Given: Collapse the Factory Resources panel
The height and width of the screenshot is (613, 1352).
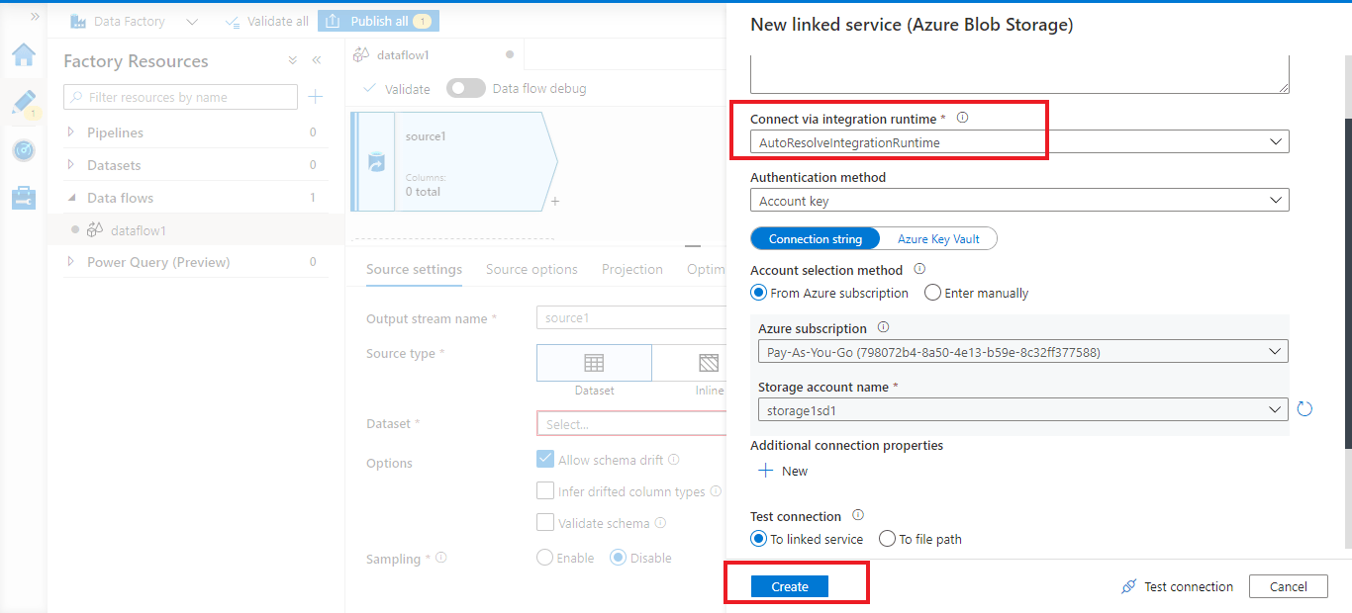Looking at the screenshot, I should (x=317, y=60).
